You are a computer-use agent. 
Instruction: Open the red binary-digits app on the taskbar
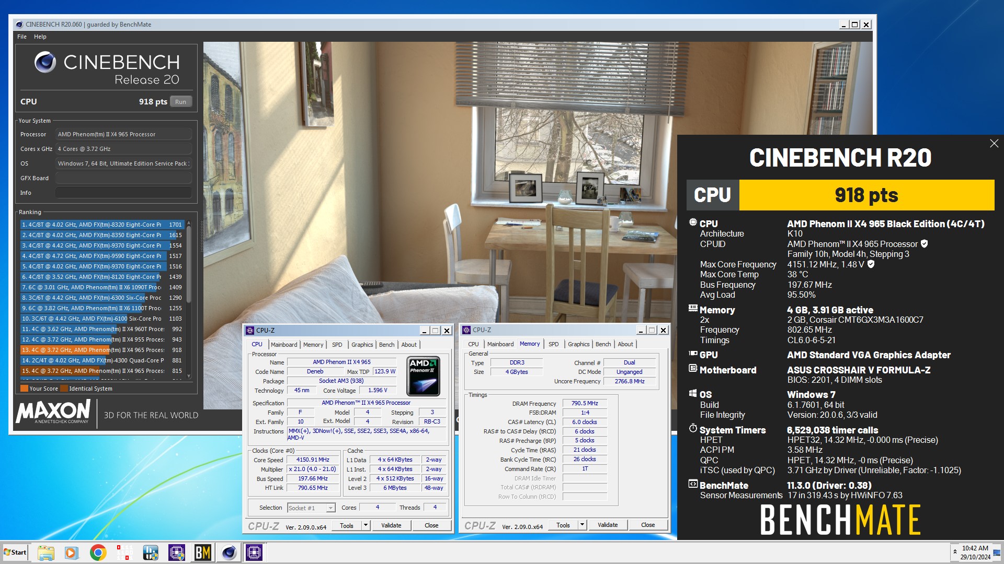124,553
